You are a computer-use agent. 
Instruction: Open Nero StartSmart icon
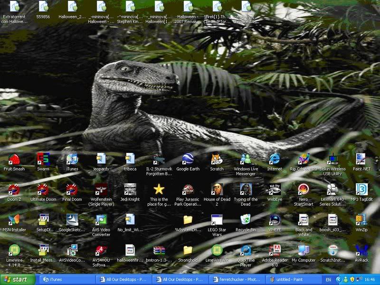tap(304, 190)
